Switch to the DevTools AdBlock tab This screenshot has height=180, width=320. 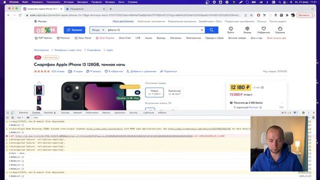tap(162, 112)
